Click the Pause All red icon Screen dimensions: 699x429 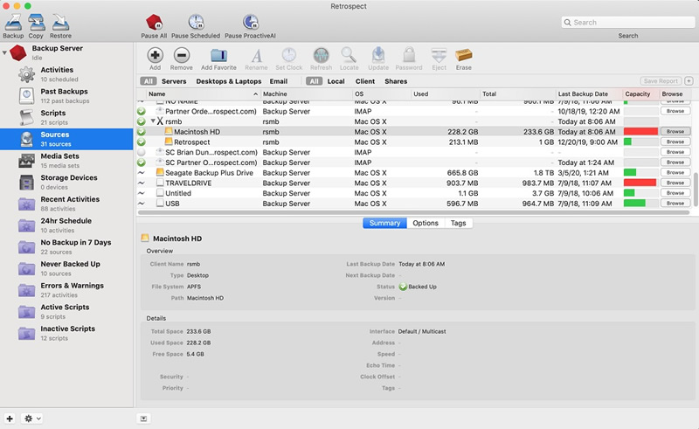[154, 22]
